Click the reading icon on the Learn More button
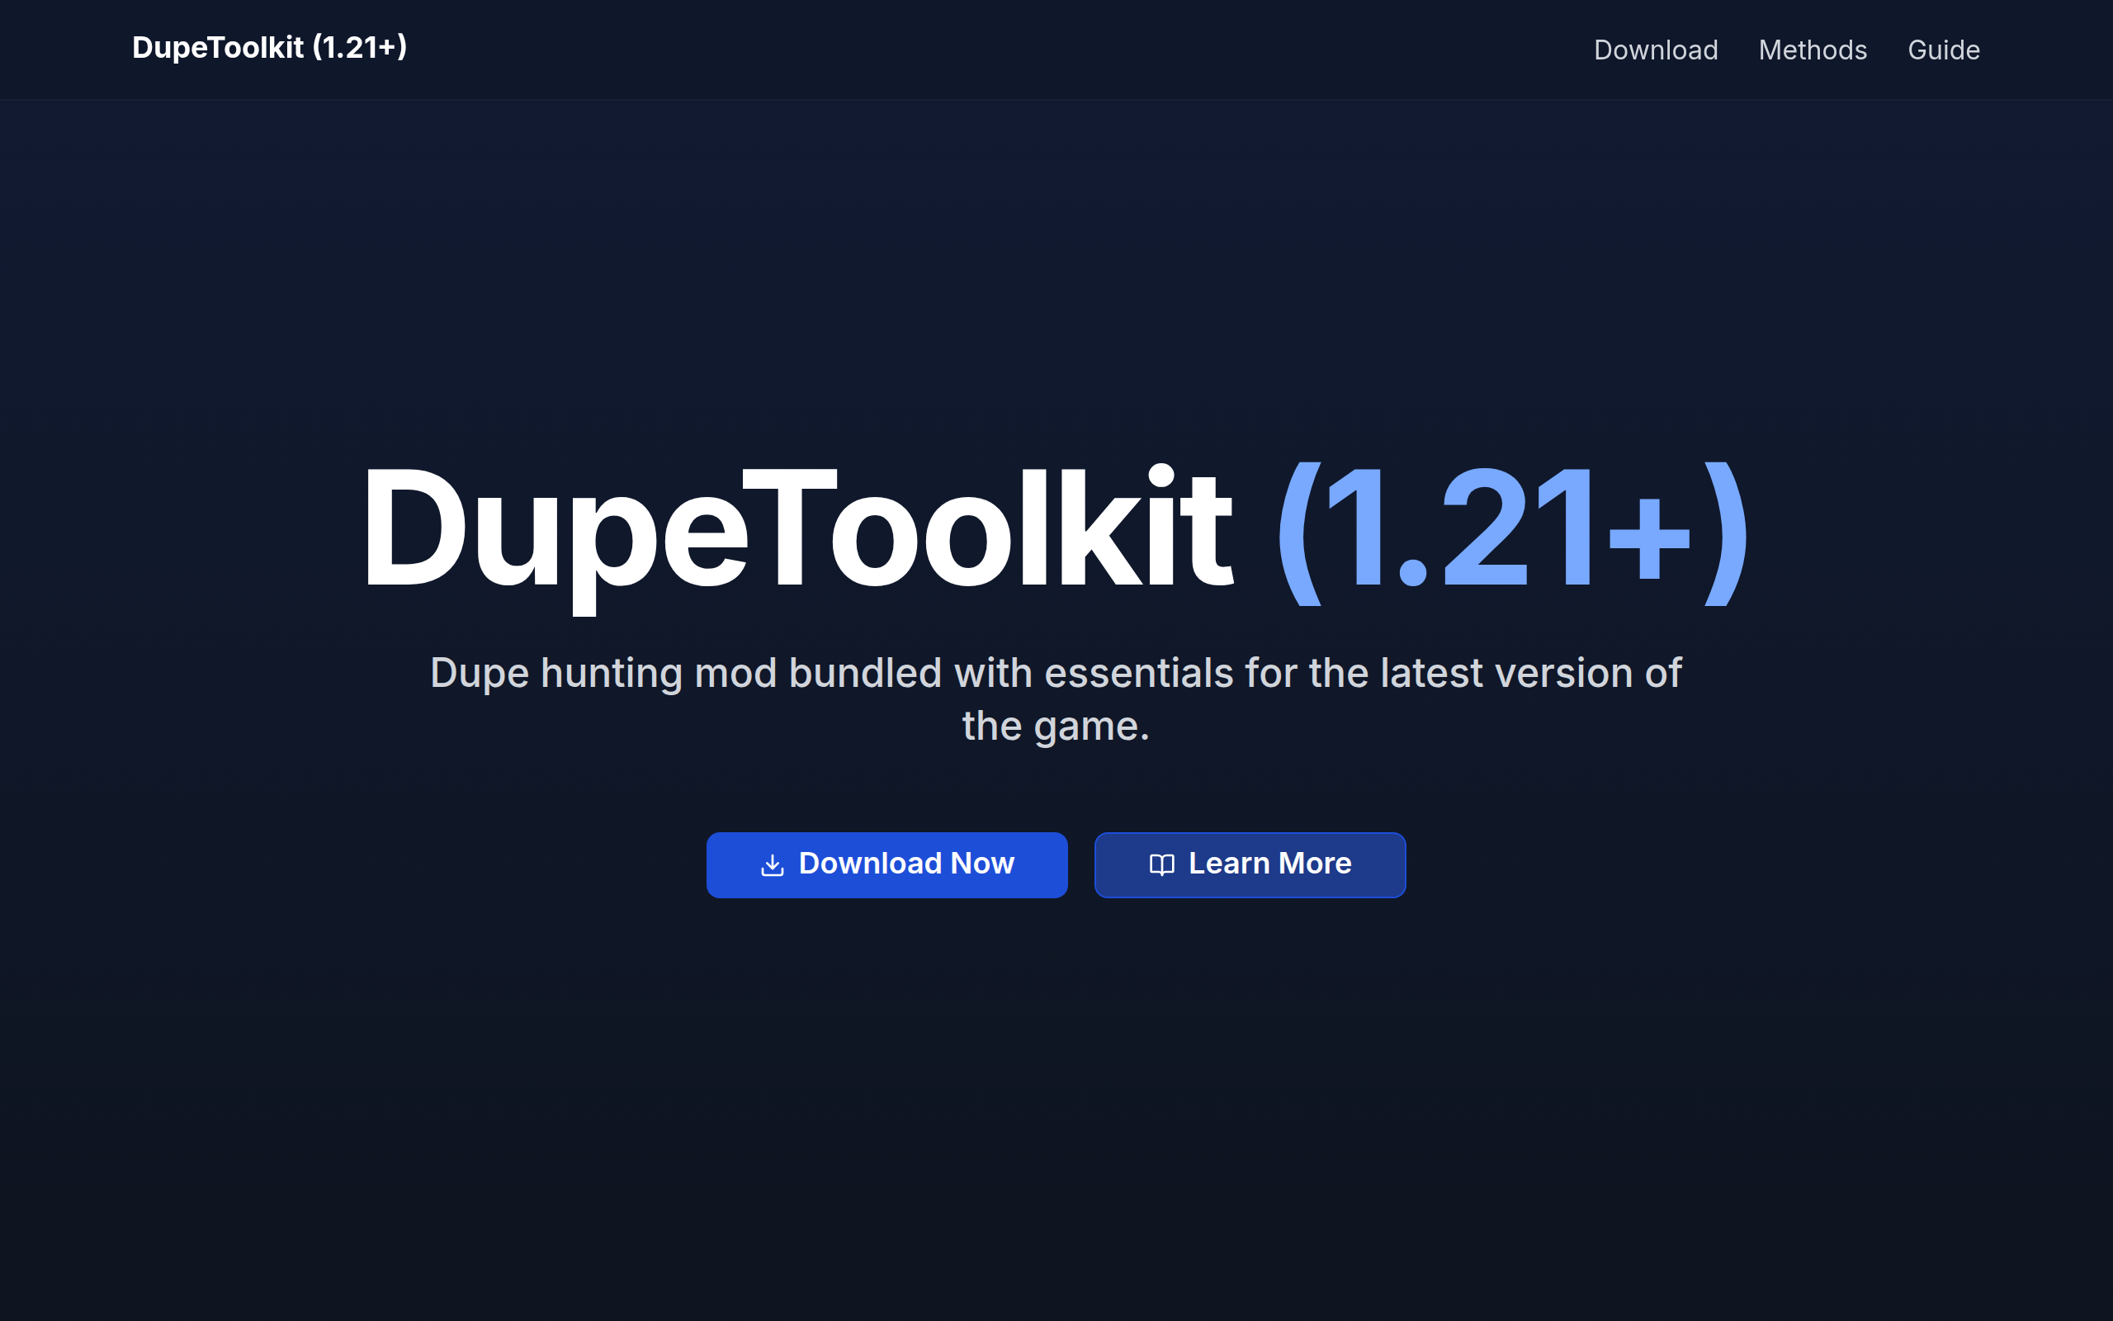Viewport: 2113px width, 1321px height. 1160,864
